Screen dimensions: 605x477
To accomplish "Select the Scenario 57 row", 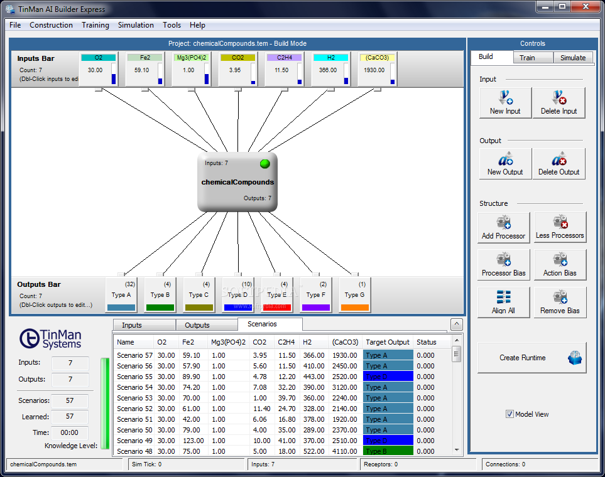I will [283, 355].
